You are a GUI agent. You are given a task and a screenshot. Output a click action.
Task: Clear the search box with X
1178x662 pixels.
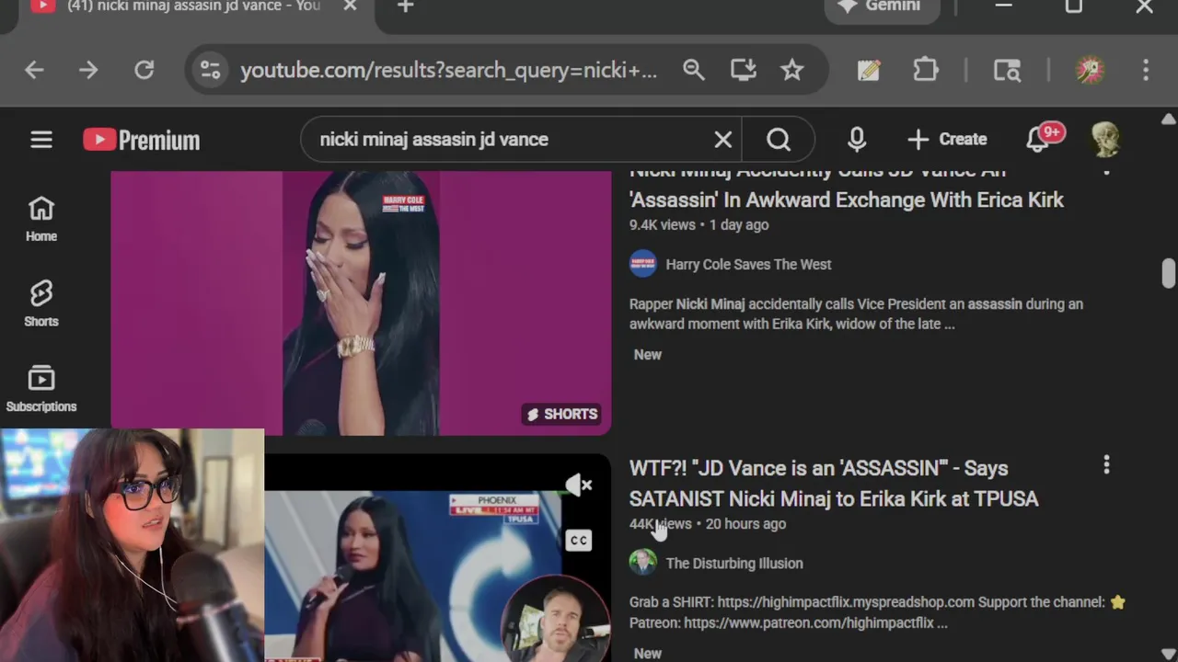[723, 140]
